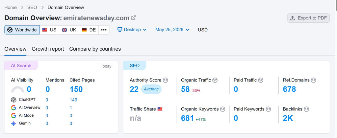Click globe icon beside Paid Keywords
Viewport: 337px width, 138px height.
click(x=269, y=109)
